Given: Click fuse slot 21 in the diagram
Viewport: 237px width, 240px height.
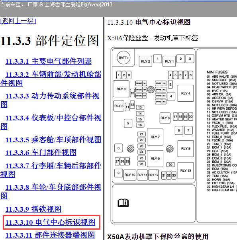Looking at the screenshot, I should (x=141, y=134).
